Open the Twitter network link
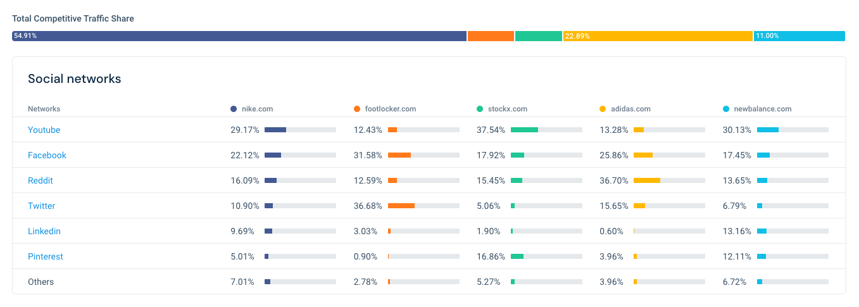 [41, 206]
